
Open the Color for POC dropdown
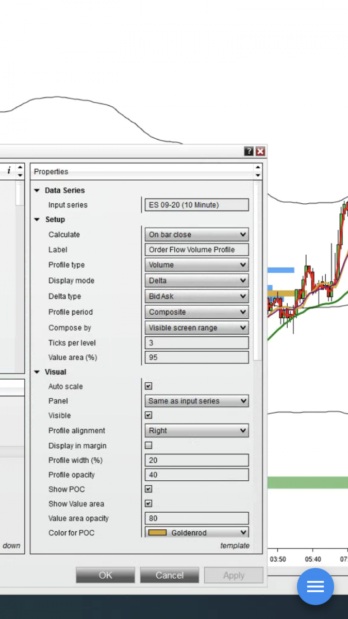click(196, 533)
